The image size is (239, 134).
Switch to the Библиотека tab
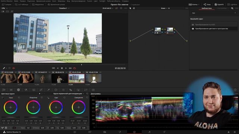[207, 8]
